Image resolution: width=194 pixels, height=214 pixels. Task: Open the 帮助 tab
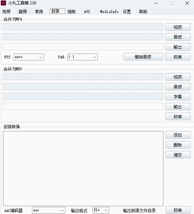click(x=145, y=12)
